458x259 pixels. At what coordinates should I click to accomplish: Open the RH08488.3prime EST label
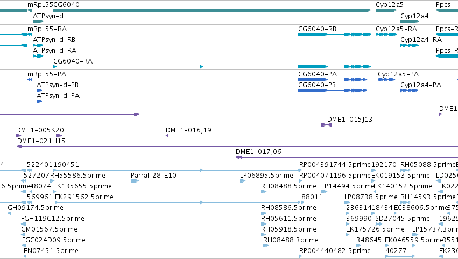(x=291, y=241)
